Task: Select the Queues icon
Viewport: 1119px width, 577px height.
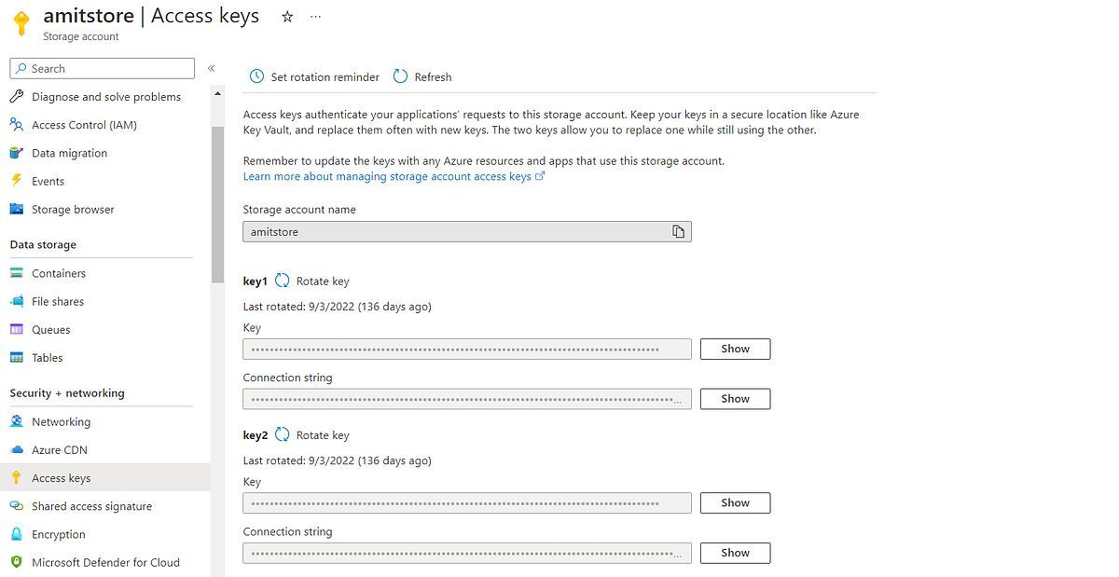Action: pyautogui.click(x=19, y=329)
